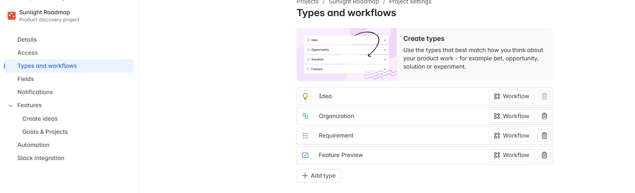Click the Create types illustration thumbnail

coord(346,55)
